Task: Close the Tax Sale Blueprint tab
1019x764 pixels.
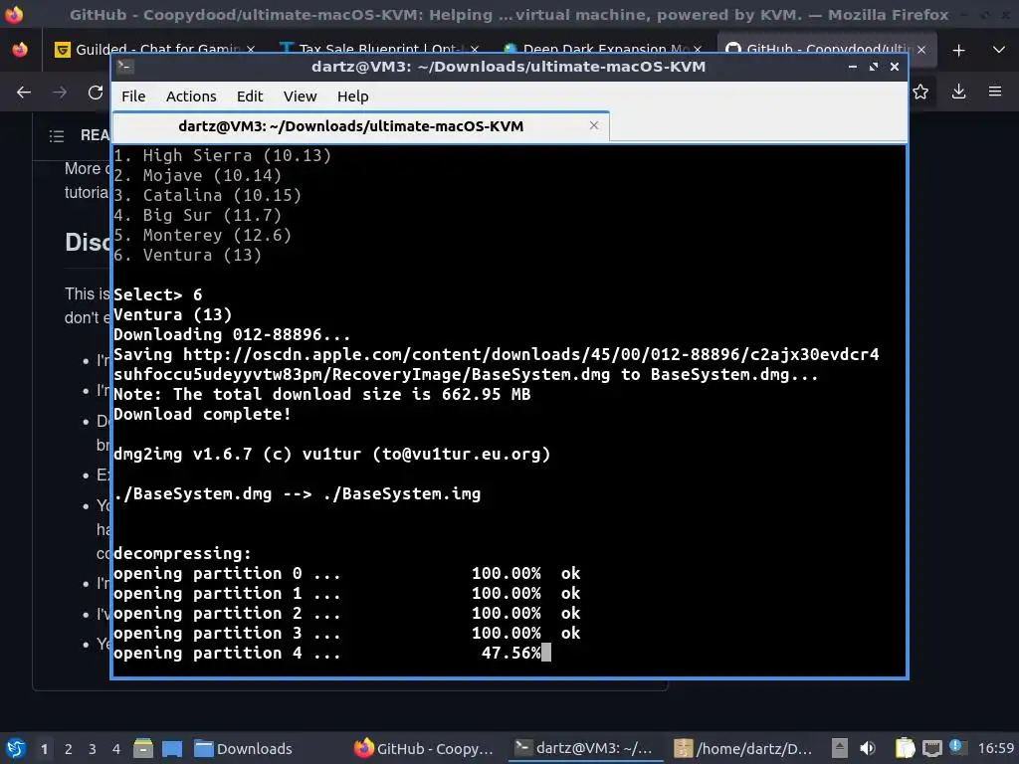Action: point(474,50)
